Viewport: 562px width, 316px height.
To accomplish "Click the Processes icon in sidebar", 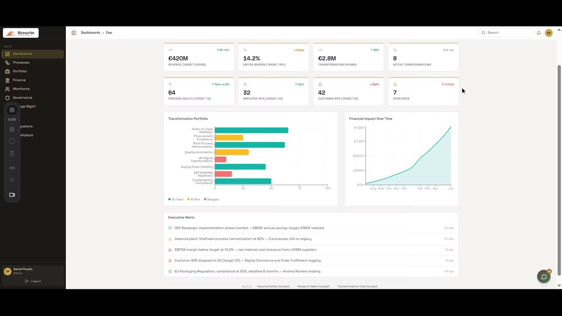I will point(7,62).
